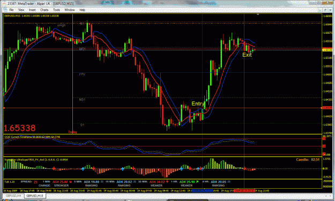Click the Entry label on the chart
Screen dimensions: 335x201
[198, 104]
